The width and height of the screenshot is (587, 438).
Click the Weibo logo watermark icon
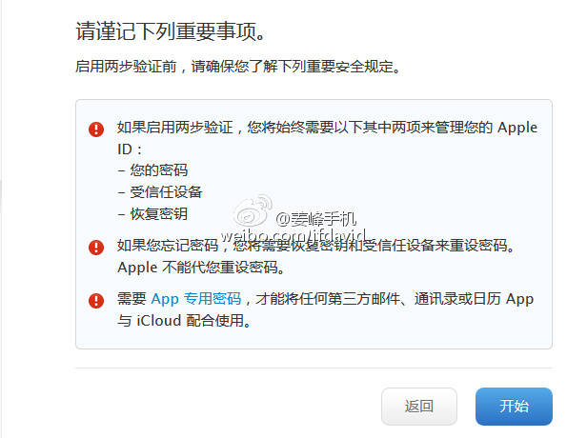click(x=253, y=209)
